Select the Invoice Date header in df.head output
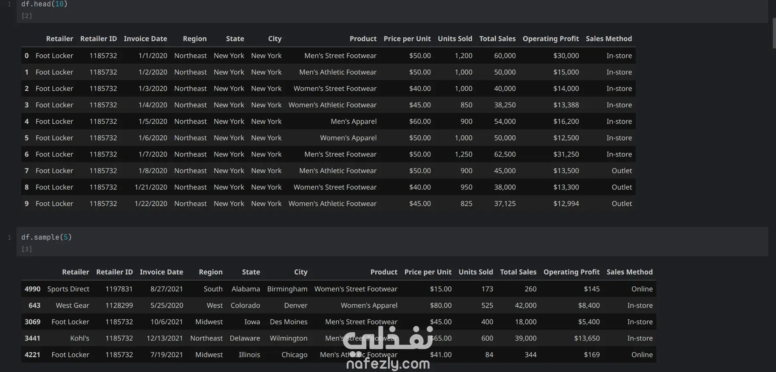776x372 pixels. (145, 39)
